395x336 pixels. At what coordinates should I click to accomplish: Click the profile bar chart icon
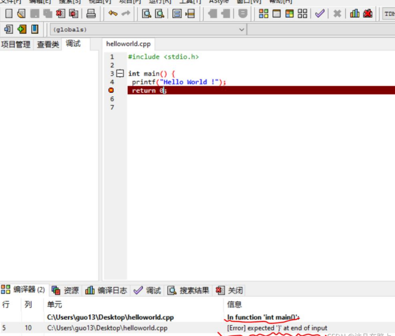coord(355,13)
